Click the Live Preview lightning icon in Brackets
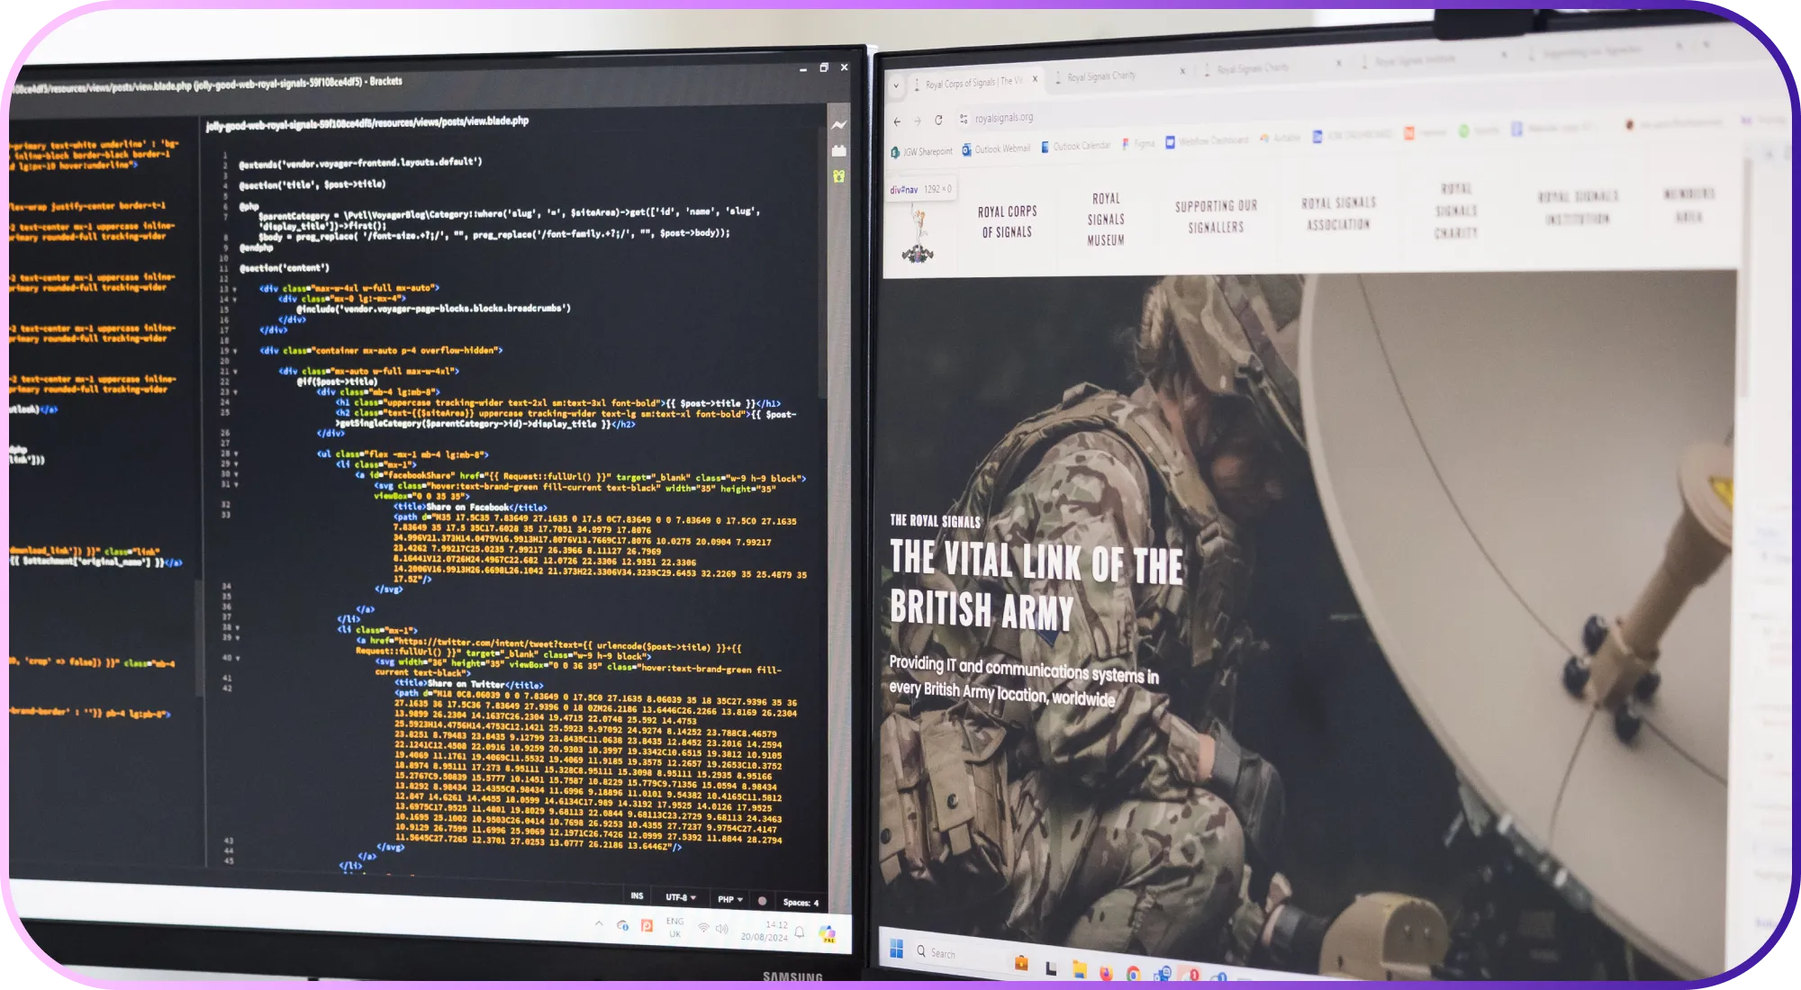Image resolution: width=1801 pixels, height=990 pixels. [x=838, y=125]
